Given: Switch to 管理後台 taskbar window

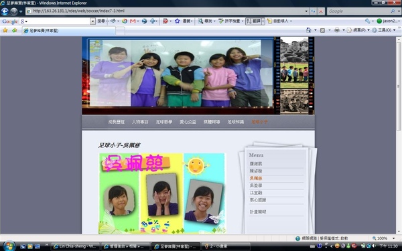Looking at the screenshot, I should [x=125, y=246].
